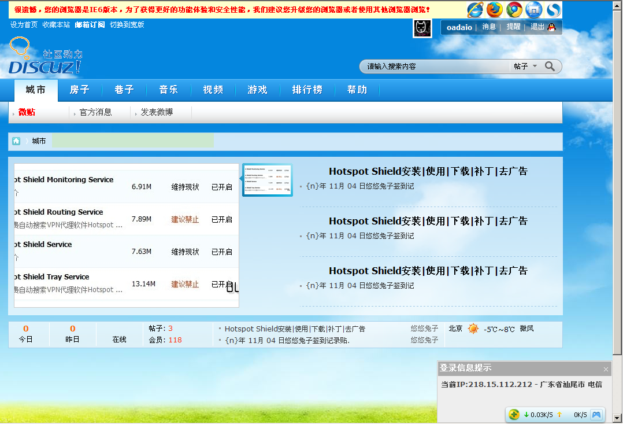Click the gamepad icon in speed widget
The height and width of the screenshot is (424, 623).
click(x=596, y=414)
